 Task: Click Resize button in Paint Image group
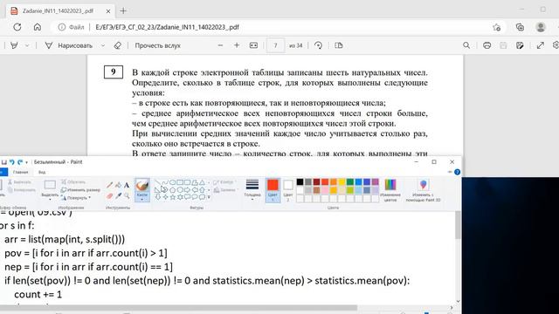(80, 190)
